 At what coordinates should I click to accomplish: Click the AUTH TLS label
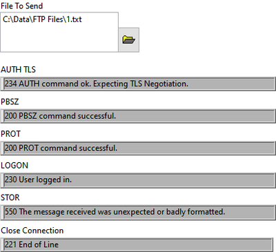18,70
